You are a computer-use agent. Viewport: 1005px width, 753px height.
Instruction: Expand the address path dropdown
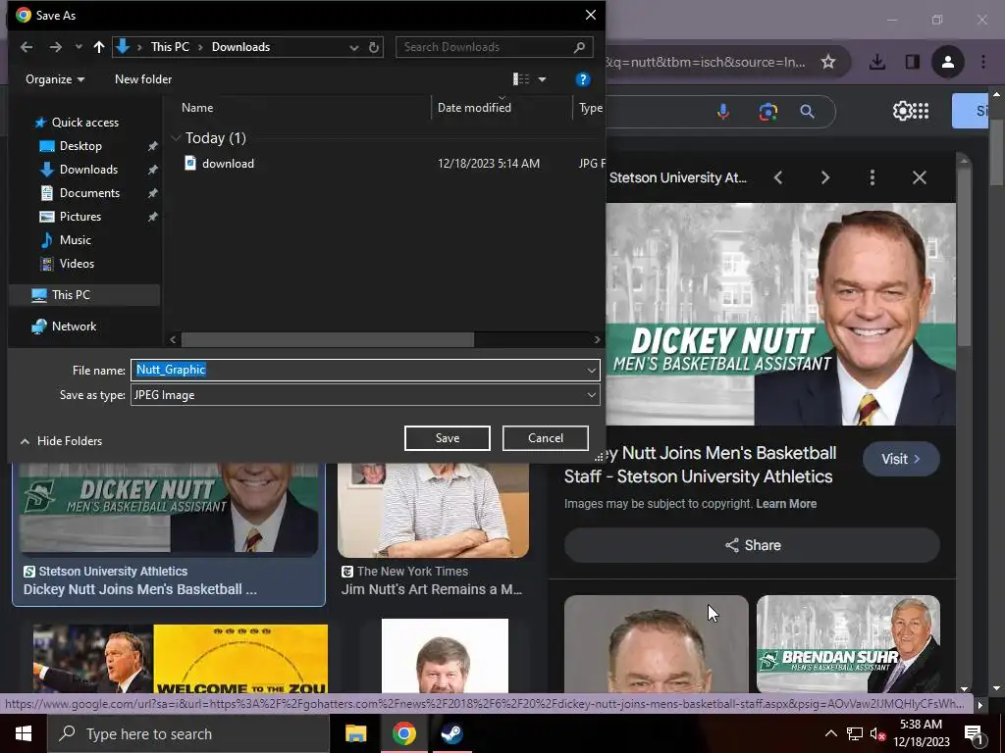point(353,47)
